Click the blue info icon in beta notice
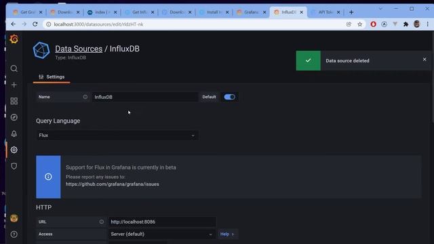The image size is (434, 244). coord(48,177)
